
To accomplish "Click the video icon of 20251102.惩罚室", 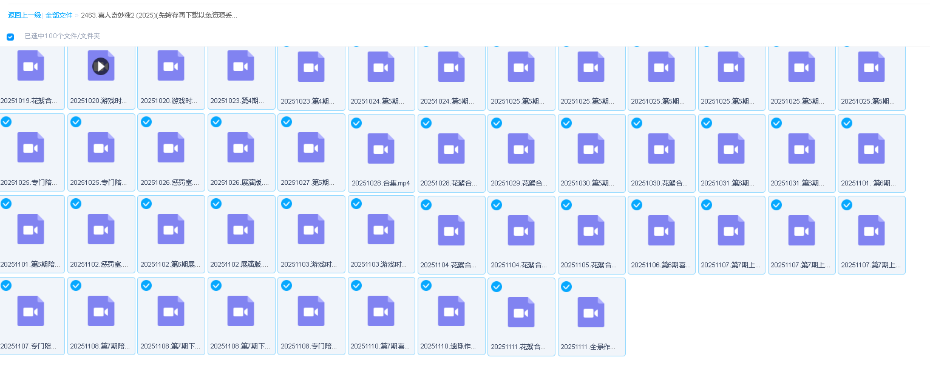I will click(101, 230).
